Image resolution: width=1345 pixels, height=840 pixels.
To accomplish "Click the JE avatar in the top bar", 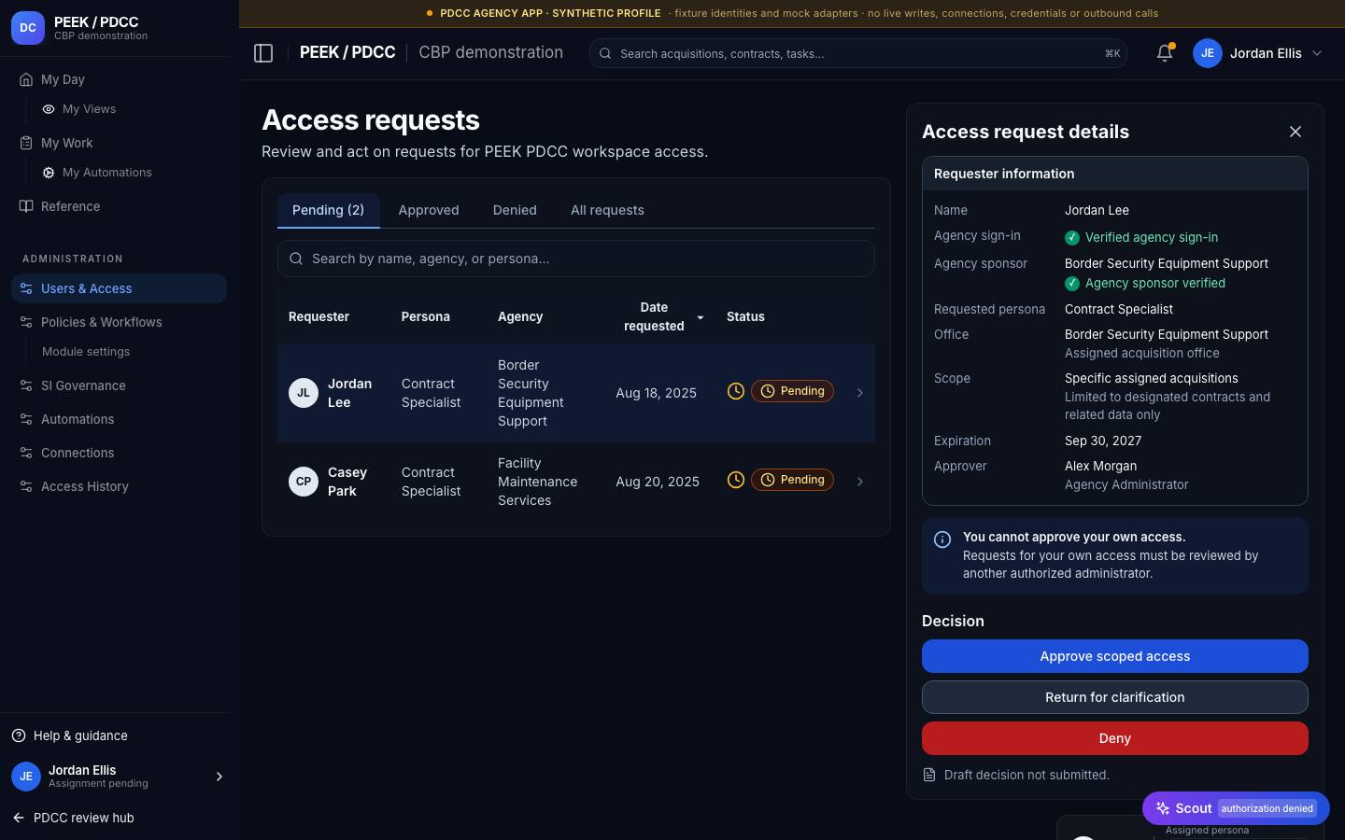I will click(x=1208, y=53).
